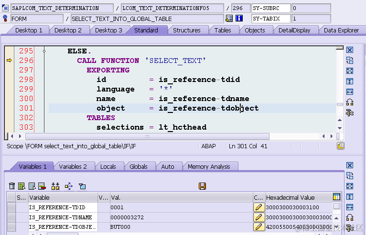This screenshot has width=366, height=235.
Task: Click the select-all corner cell of variables table
Action: pyautogui.click(x=11, y=197)
